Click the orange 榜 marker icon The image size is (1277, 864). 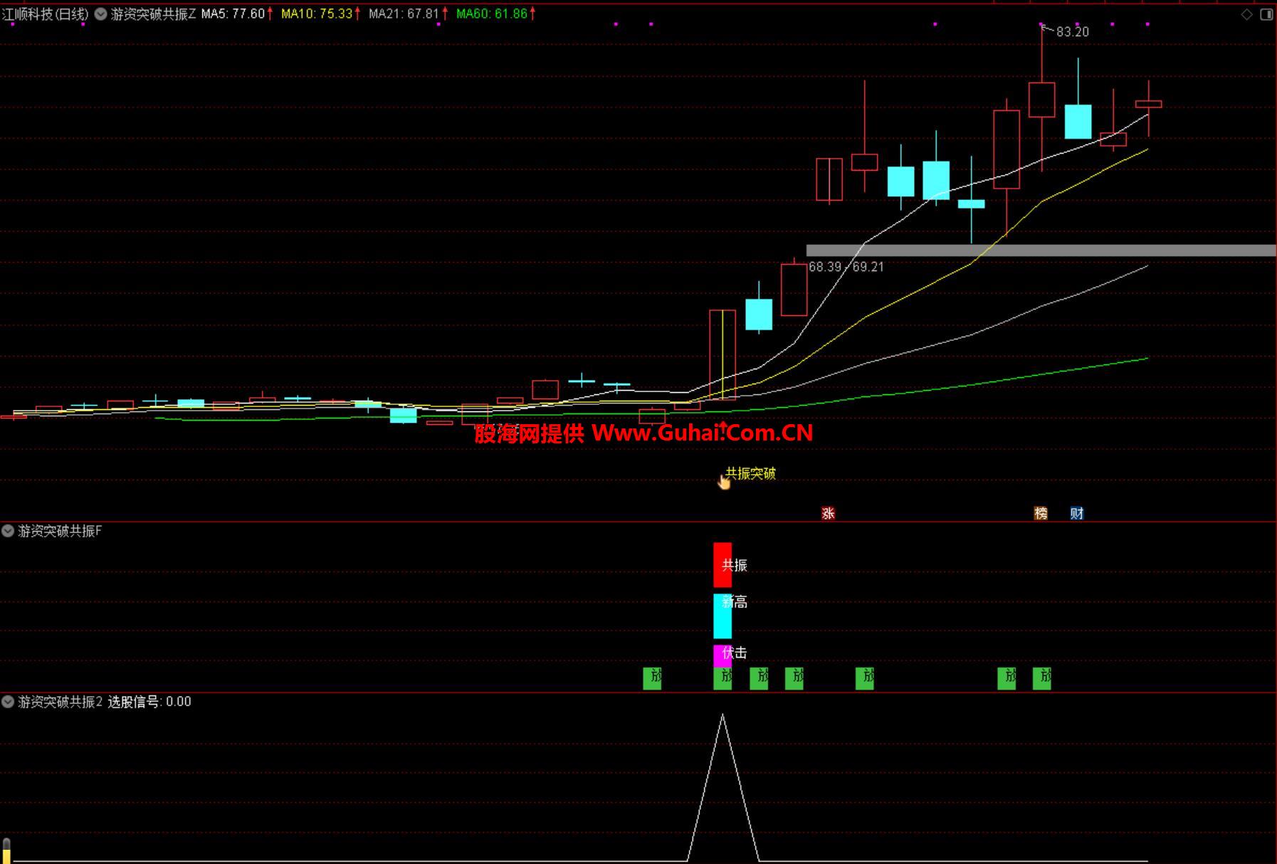1041,513
